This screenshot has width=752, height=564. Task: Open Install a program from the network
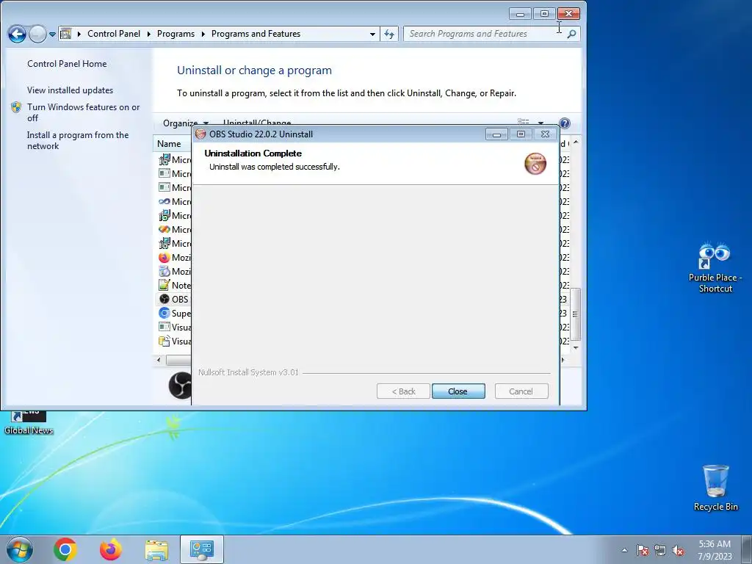click(78, 140)
